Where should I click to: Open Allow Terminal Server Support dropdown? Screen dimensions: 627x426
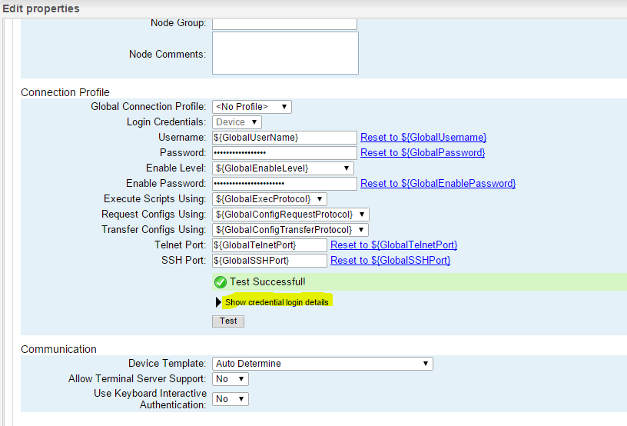(231, 379)
